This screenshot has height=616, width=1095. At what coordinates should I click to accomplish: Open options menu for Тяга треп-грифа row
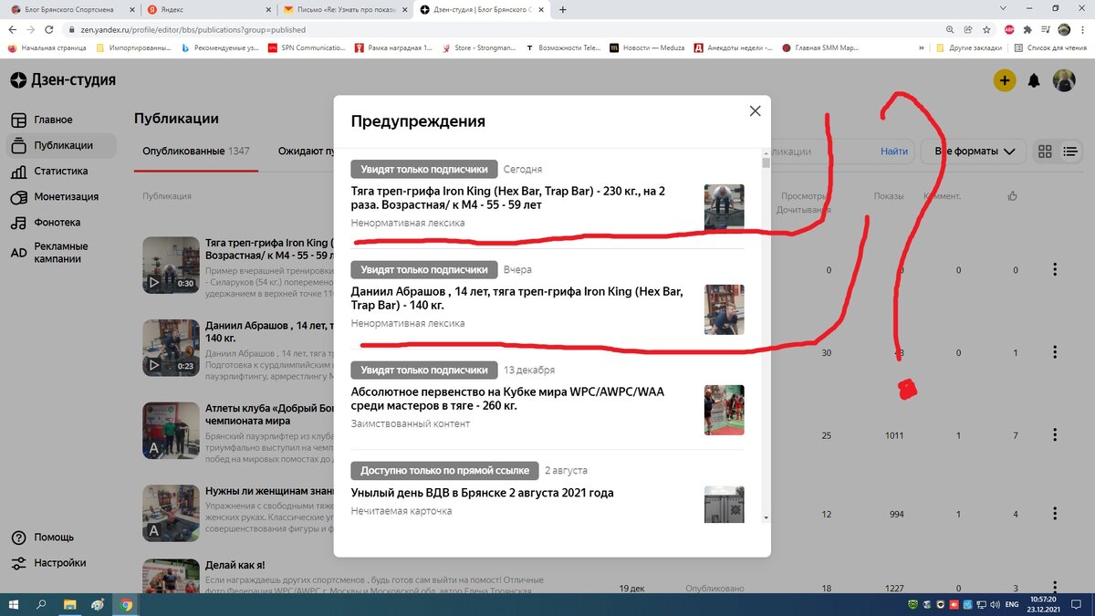(x=1055, y=269)
